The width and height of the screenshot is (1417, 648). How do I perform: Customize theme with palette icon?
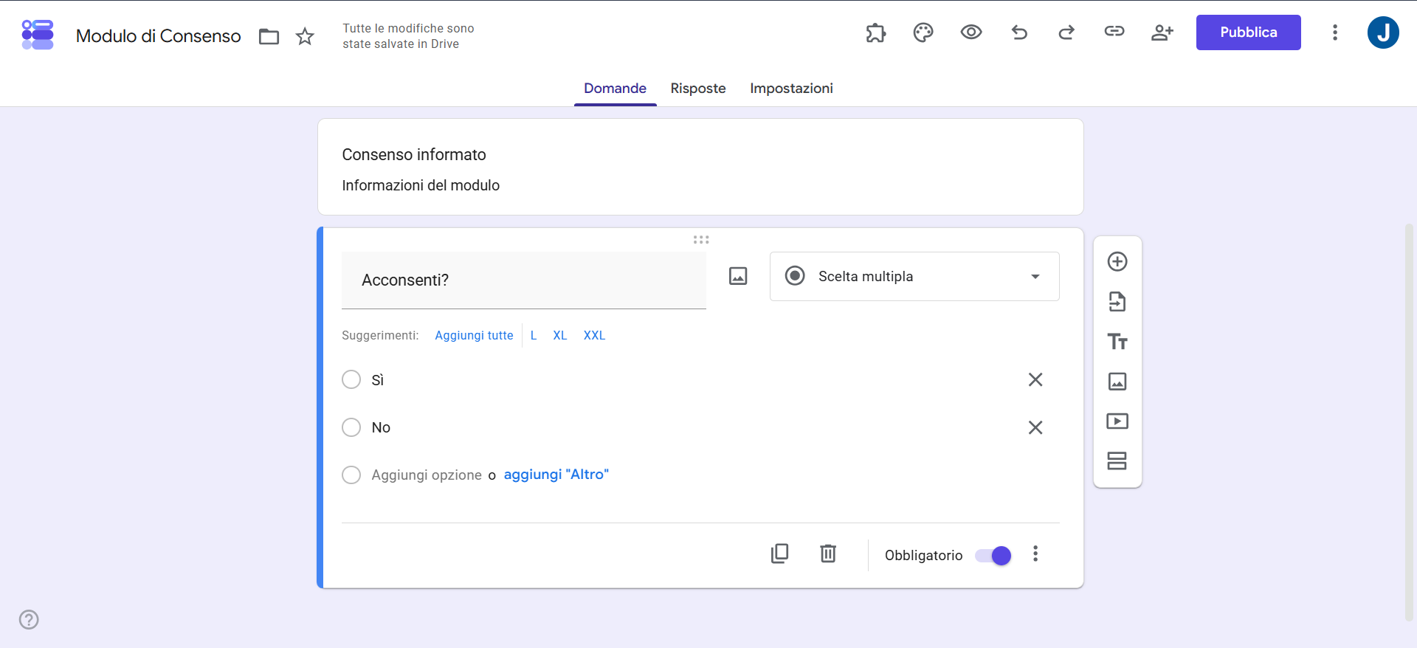pos(923,32)
